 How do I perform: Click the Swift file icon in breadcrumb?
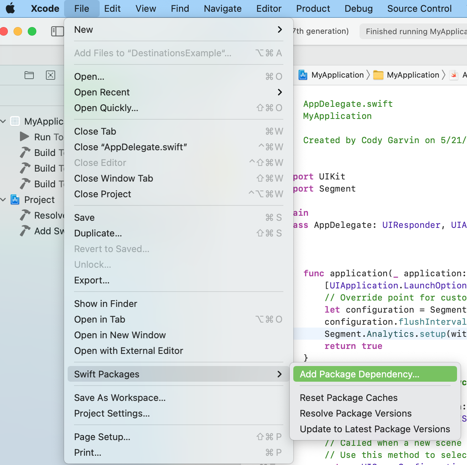[454, 75]
